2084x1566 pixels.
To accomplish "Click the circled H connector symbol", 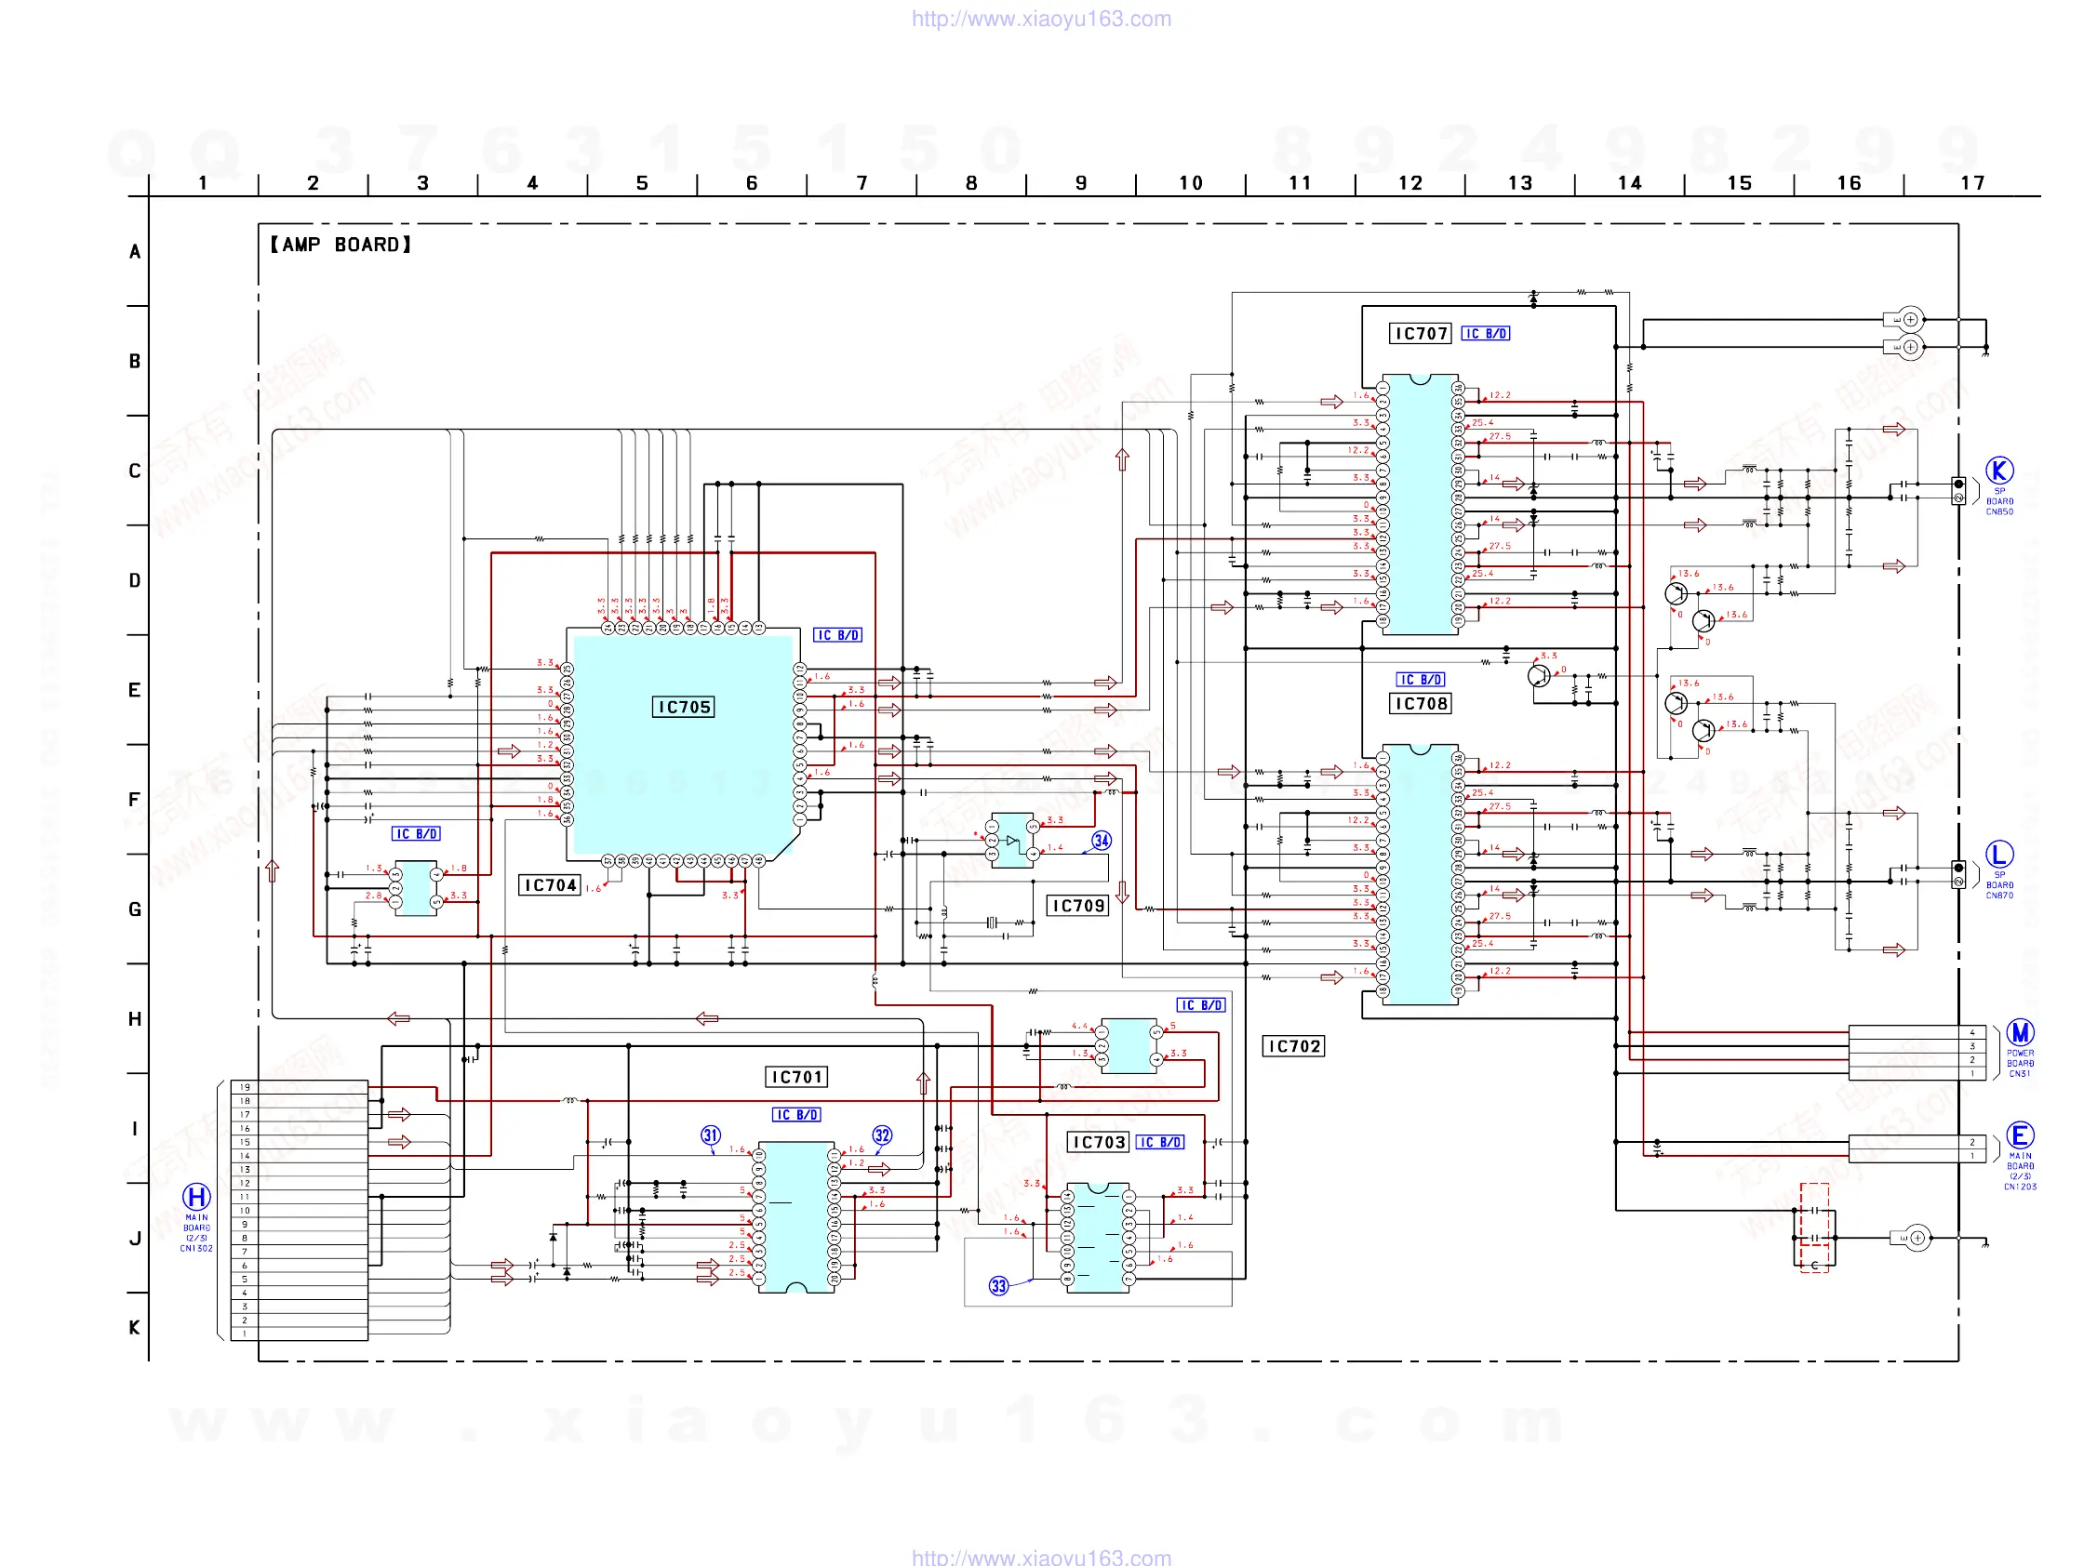I will pos(196,1197).
